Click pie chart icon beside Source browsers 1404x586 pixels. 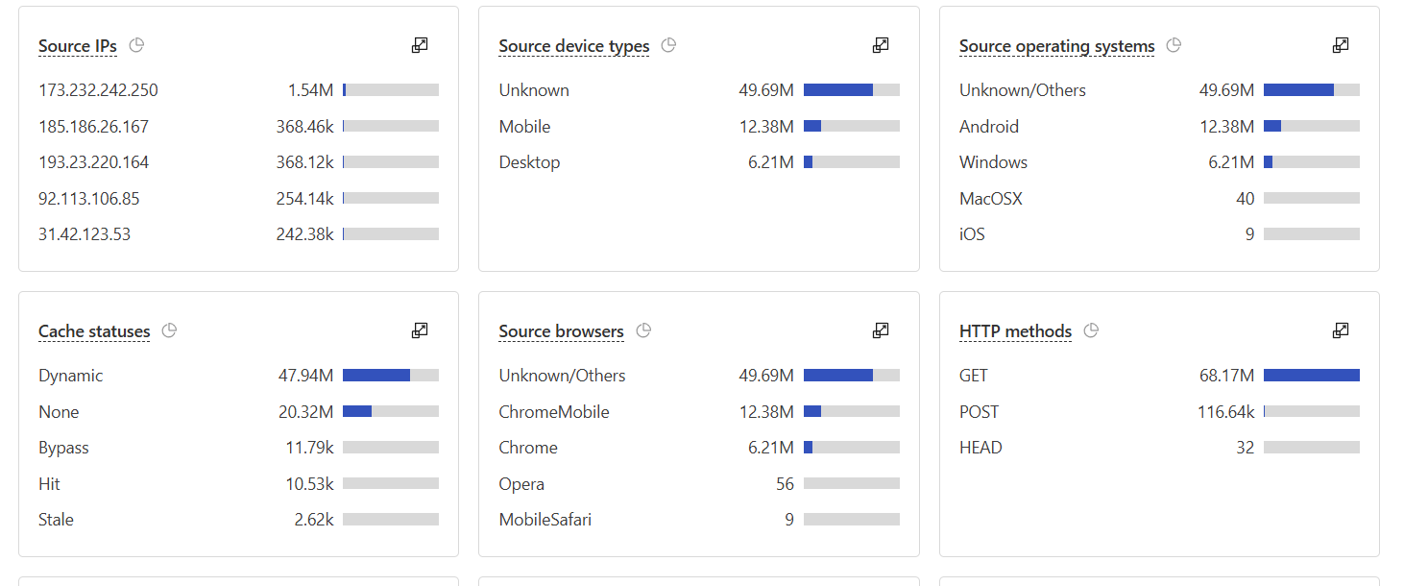[643, 330]
